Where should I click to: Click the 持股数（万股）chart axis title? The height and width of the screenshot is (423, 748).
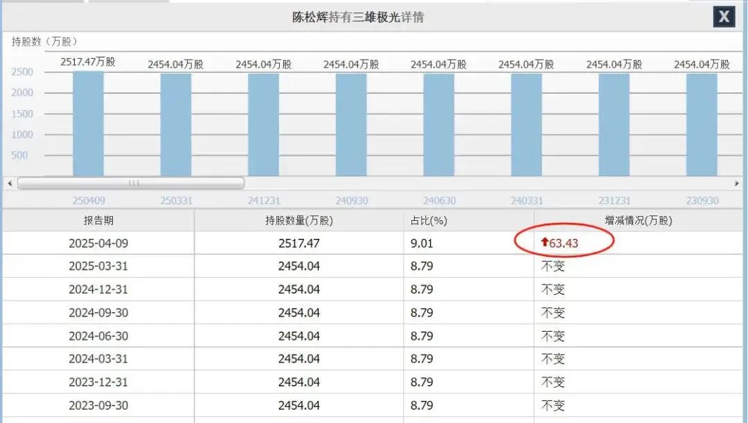[44, 42]
